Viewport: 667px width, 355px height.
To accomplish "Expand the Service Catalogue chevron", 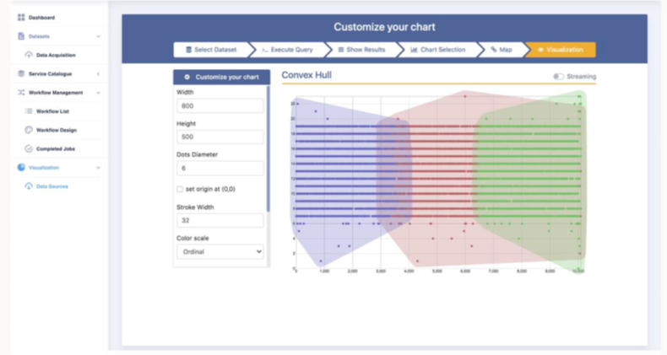I will (x=98, y=73).
